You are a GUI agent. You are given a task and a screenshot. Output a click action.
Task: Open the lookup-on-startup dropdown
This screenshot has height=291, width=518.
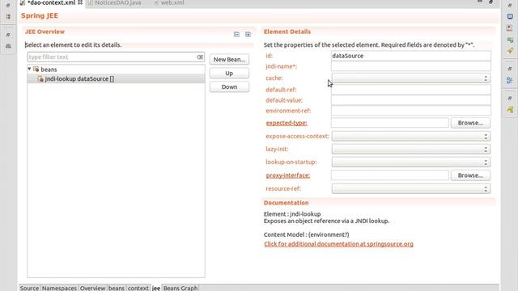411,162
